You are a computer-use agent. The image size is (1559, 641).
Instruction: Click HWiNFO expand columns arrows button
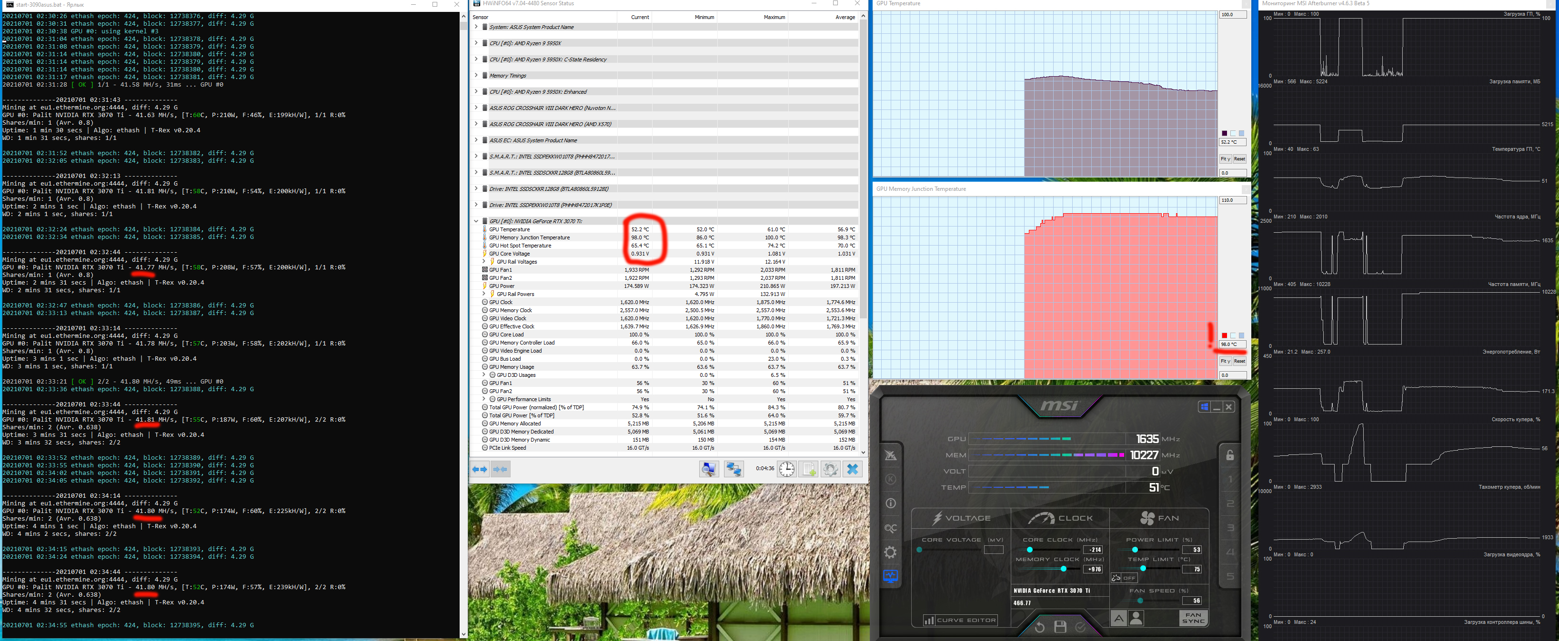coord(480,469)
